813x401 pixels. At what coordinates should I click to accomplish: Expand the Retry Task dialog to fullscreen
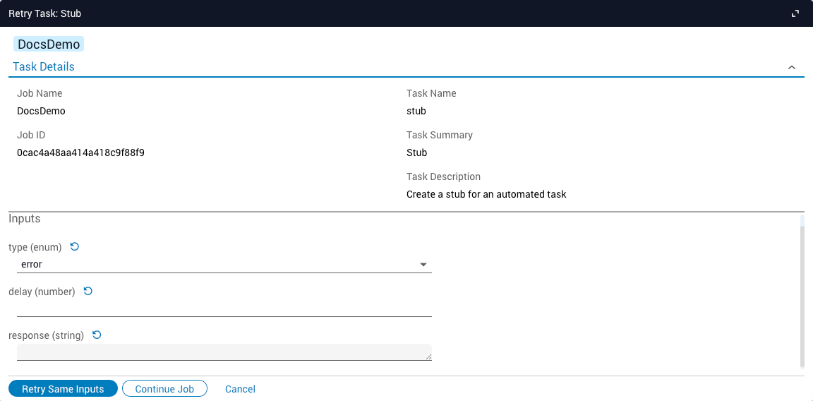(x=795, y=13)
